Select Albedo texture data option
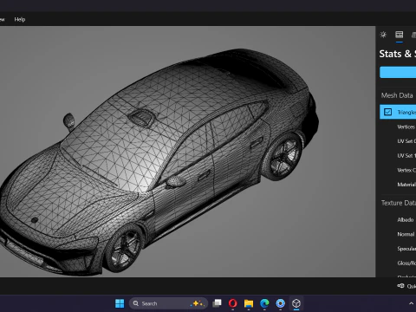 click(406, 219)
